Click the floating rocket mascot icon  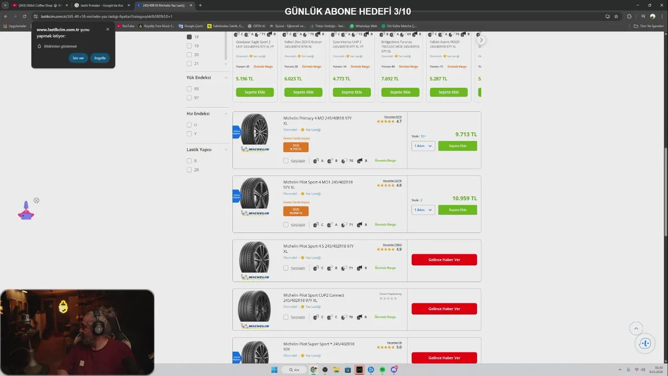(26, 211)
